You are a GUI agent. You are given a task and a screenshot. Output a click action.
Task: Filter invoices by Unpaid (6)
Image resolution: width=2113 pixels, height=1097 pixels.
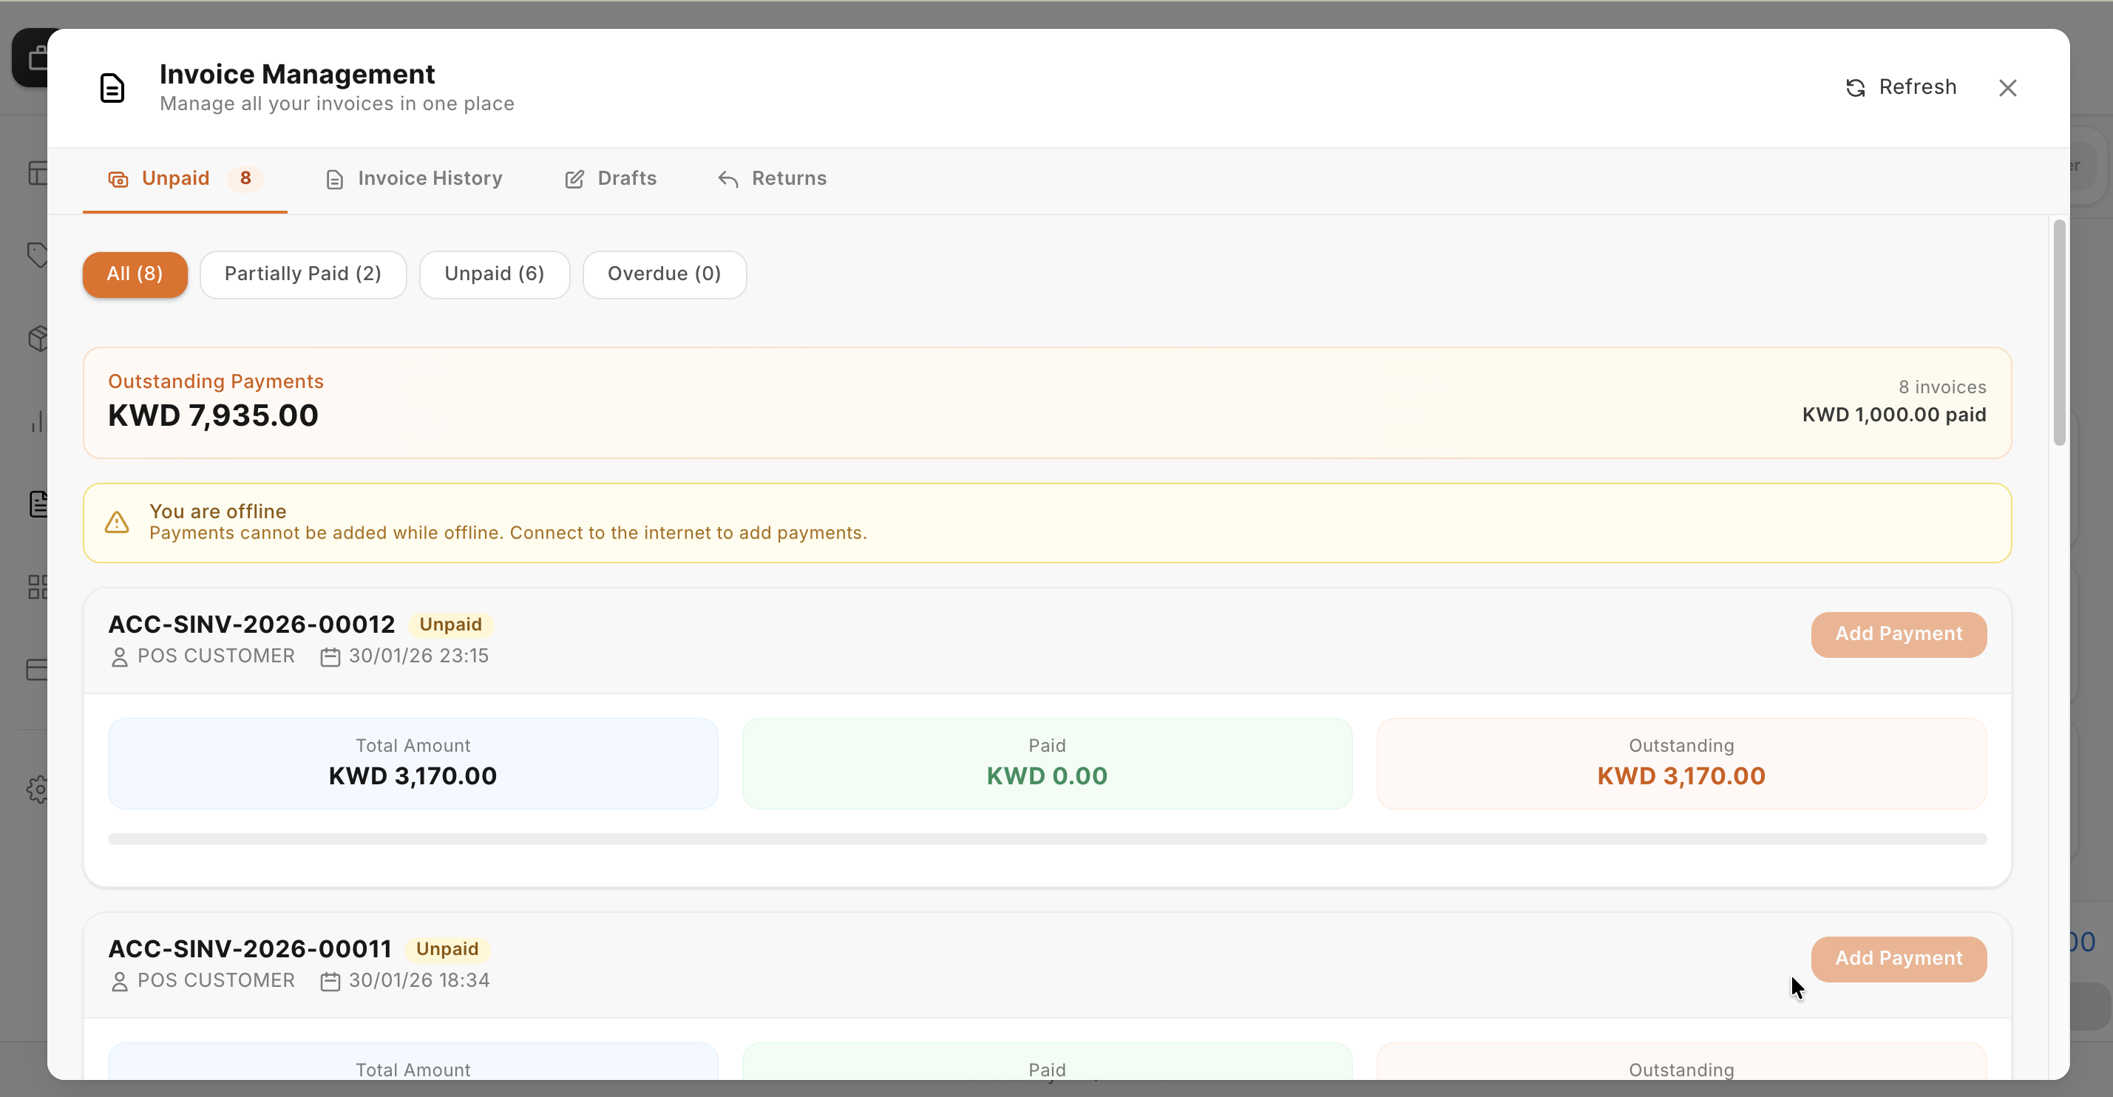495,274
